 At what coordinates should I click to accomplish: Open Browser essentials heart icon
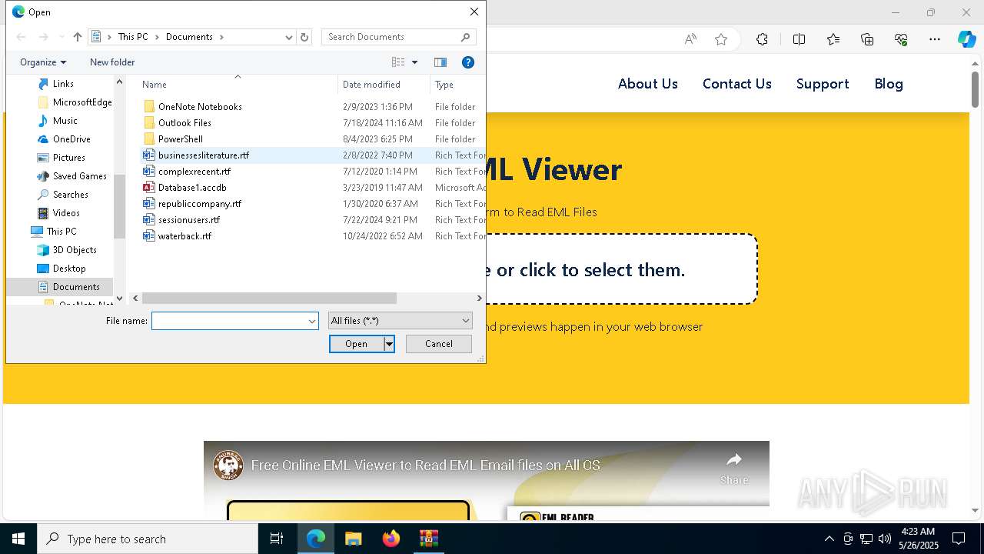[901, 39]
